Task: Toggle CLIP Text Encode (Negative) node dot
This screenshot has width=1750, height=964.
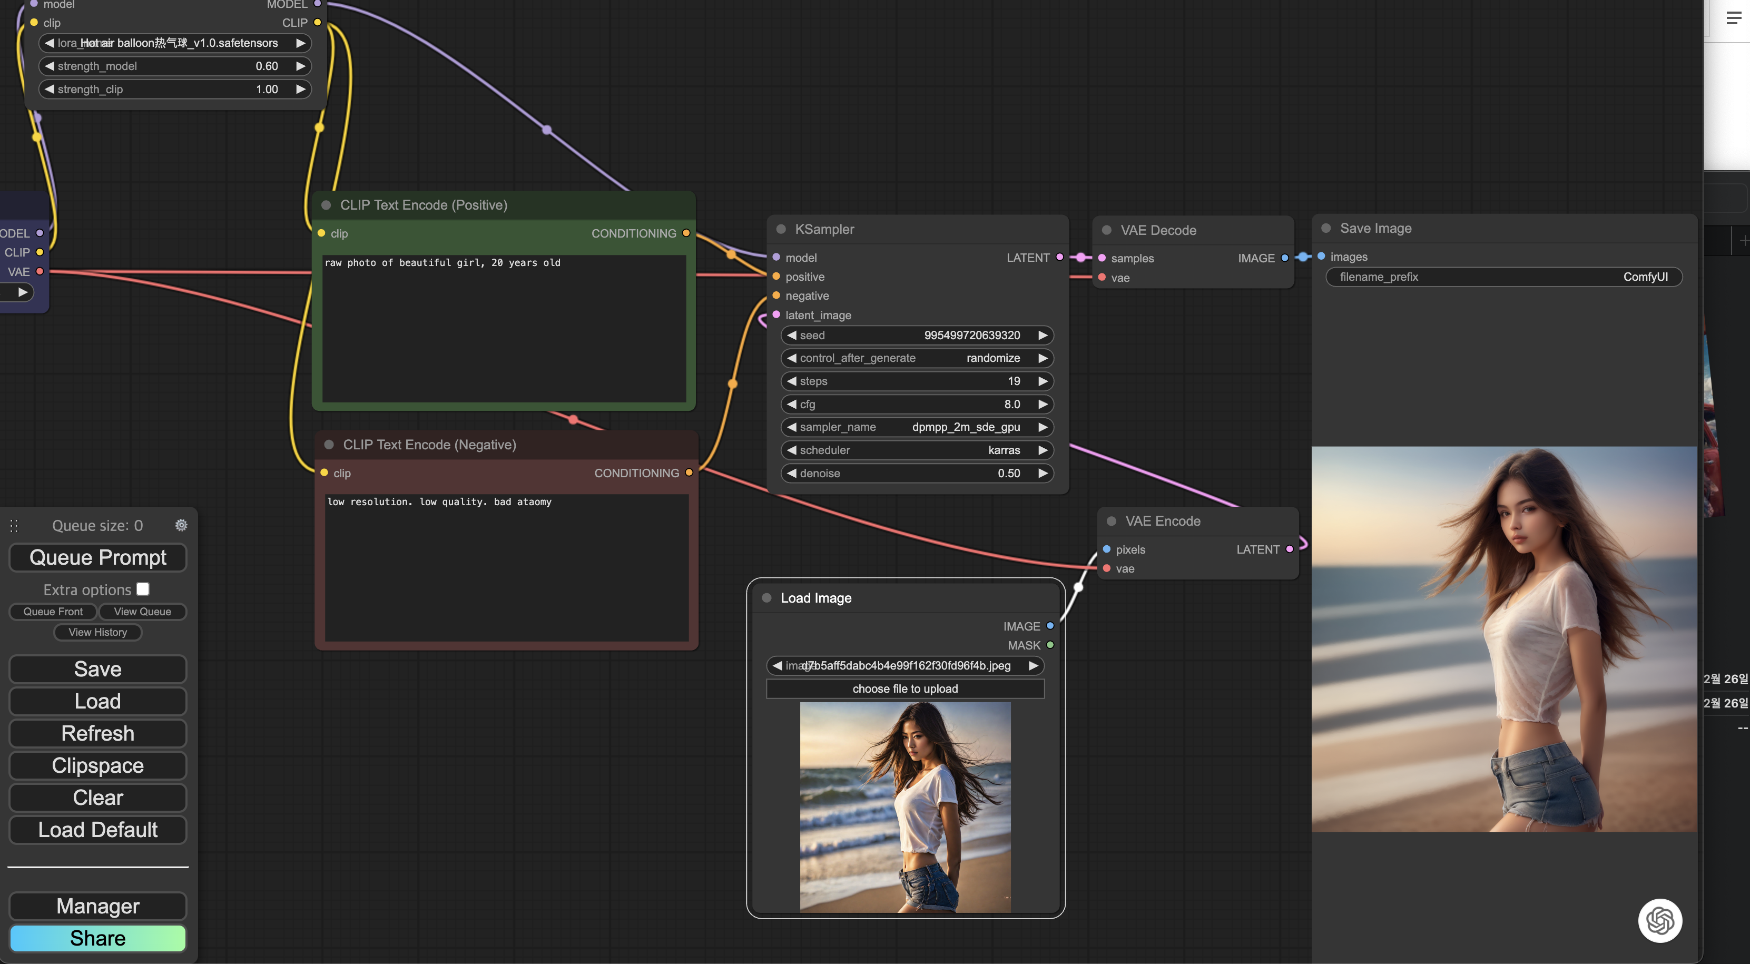Action: [329, 444]
